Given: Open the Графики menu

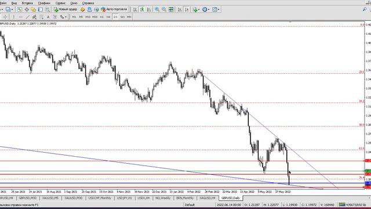Looking at the screenshot, I should click(44, 3).
